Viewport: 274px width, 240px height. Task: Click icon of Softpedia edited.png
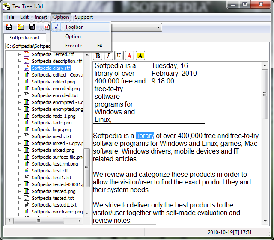27,82
